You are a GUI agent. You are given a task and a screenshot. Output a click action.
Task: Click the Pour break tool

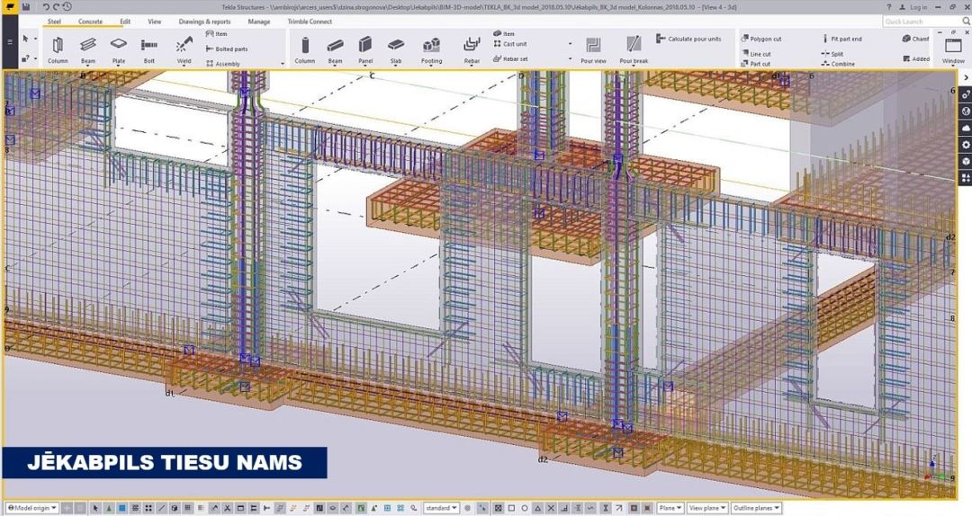634,48
